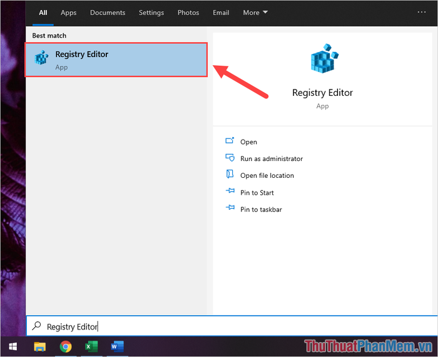Launch Google Chrome from taskbar

pos(65,346)
